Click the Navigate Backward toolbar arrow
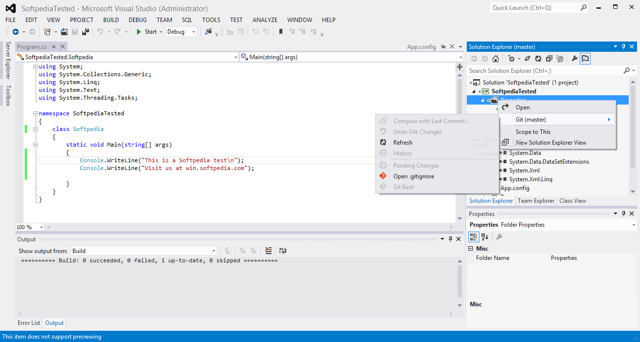Viewport: 640px width, 342px height. point(15,32)
